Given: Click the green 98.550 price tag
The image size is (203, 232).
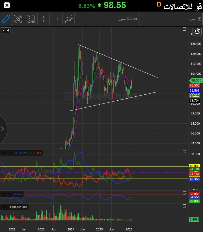Looking at the screenshot, I should click(x=195, y=80).
